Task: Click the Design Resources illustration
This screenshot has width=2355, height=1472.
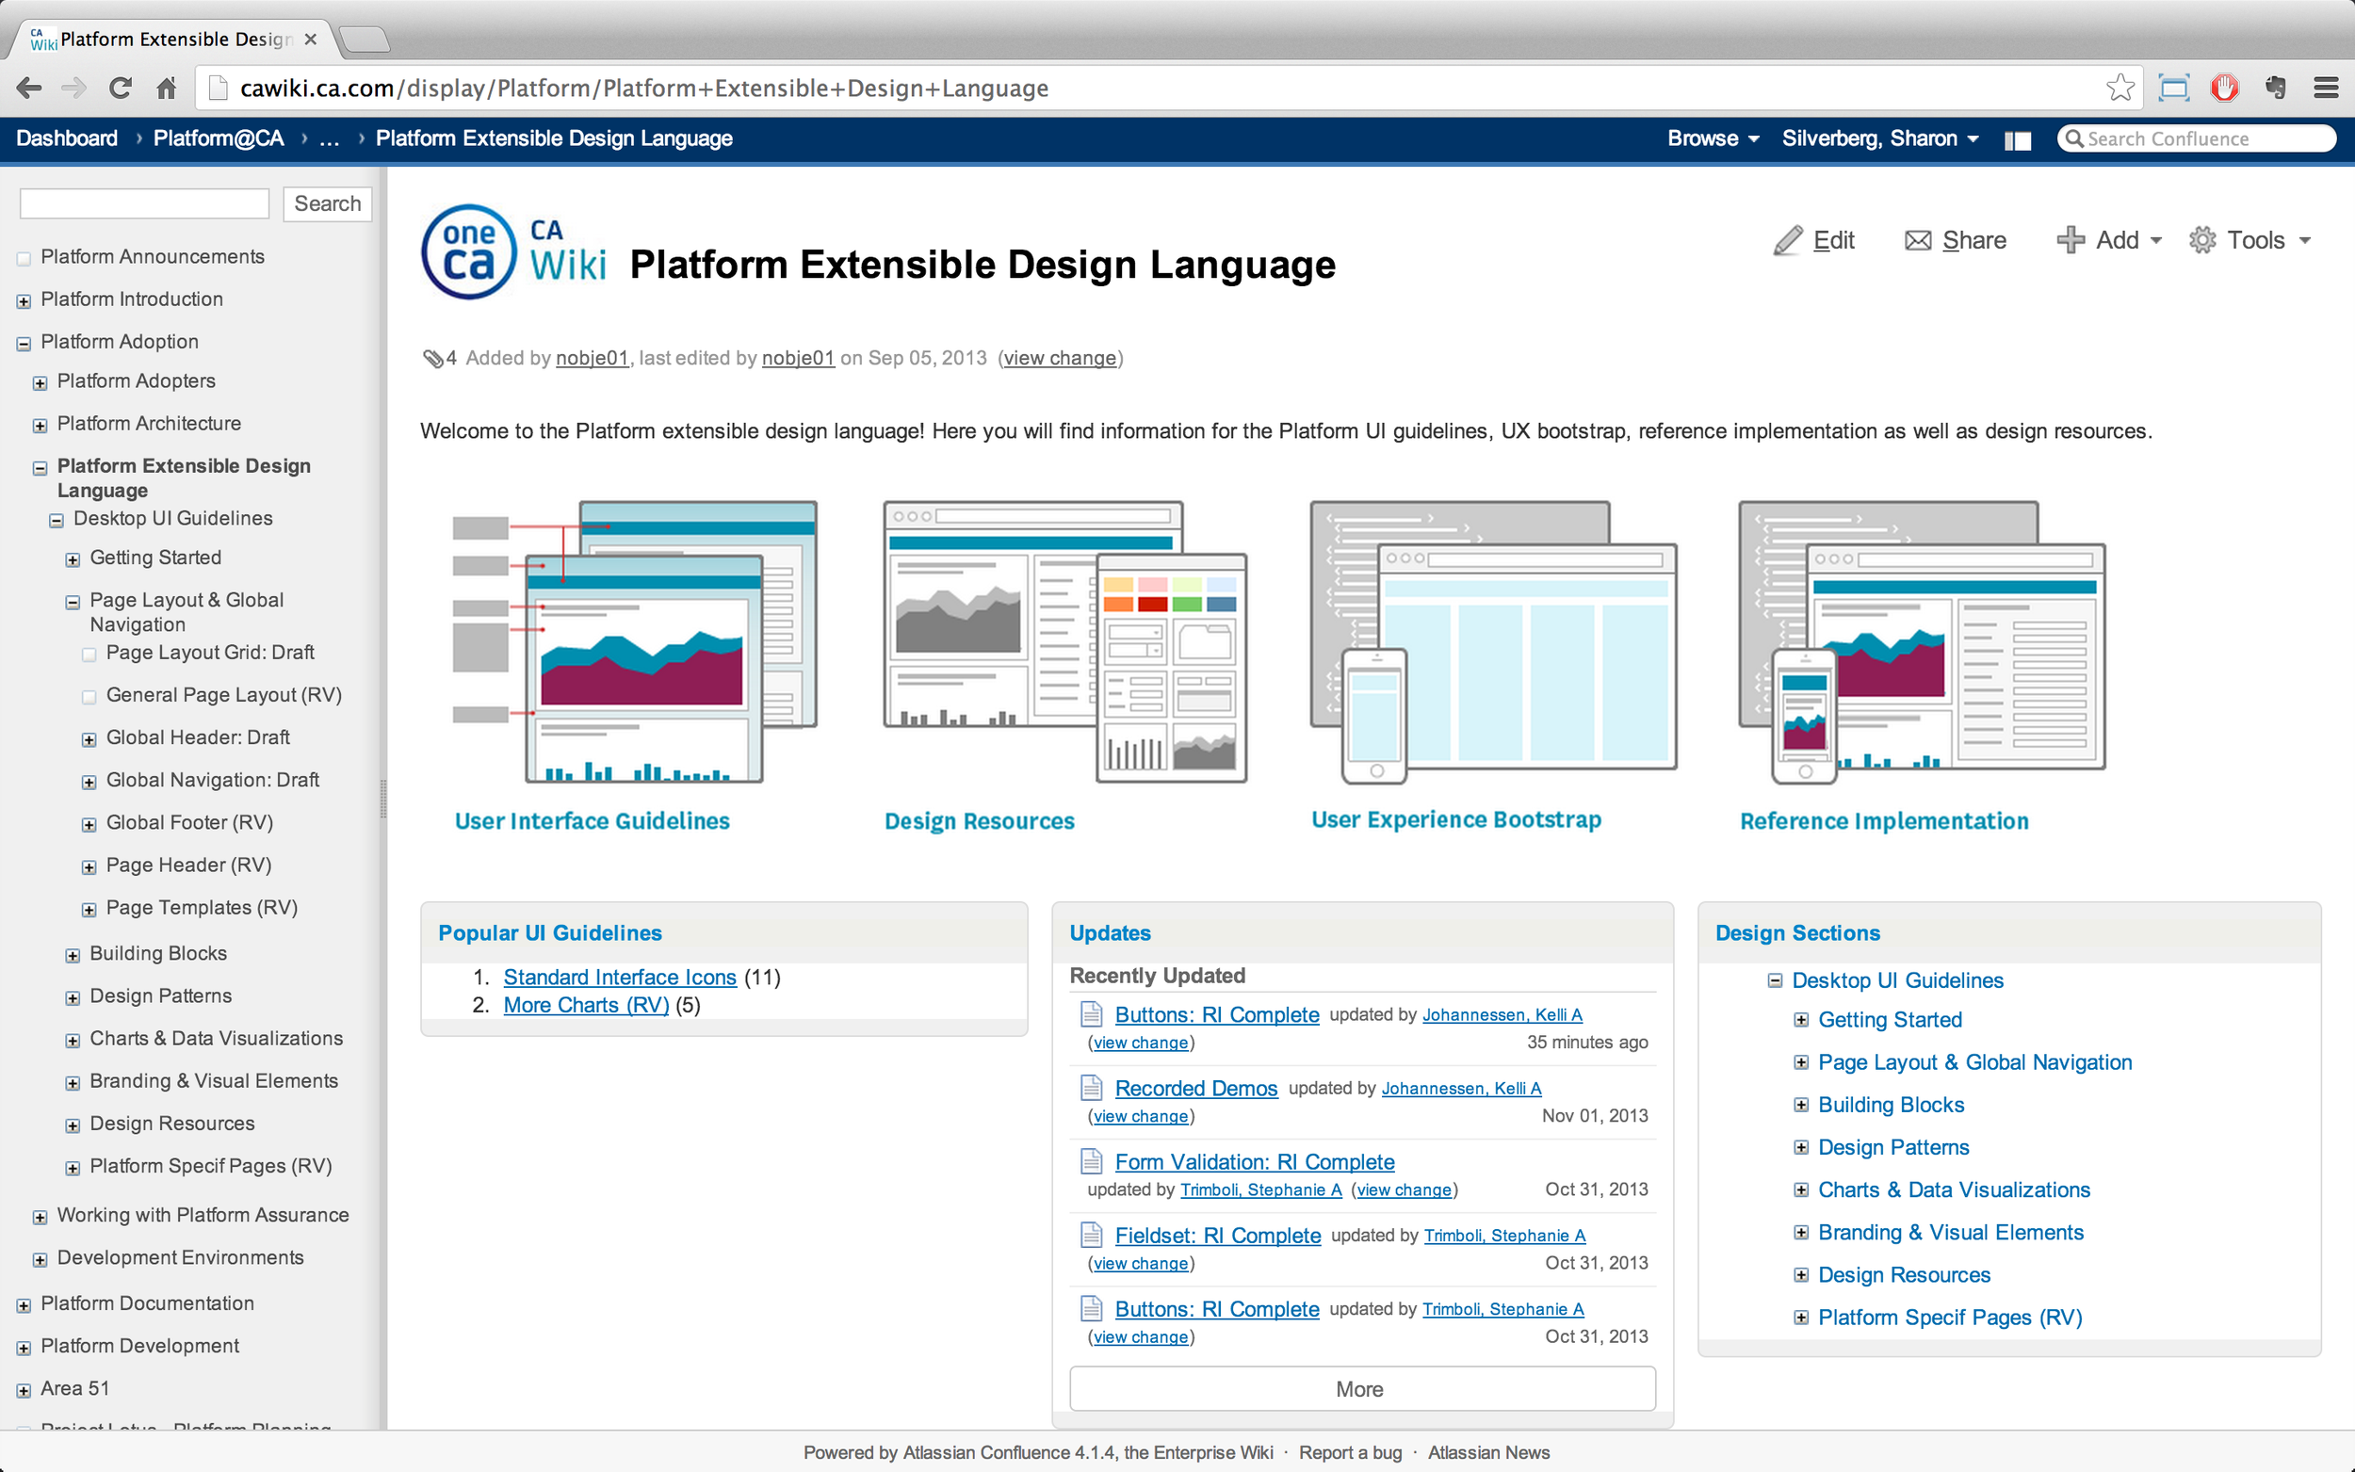Action: pos(1064,641)
